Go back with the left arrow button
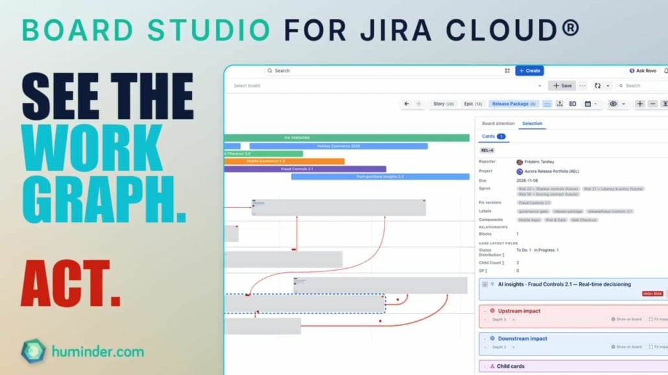The width and height of the screenshot is (668, 375). pos(407,104)
